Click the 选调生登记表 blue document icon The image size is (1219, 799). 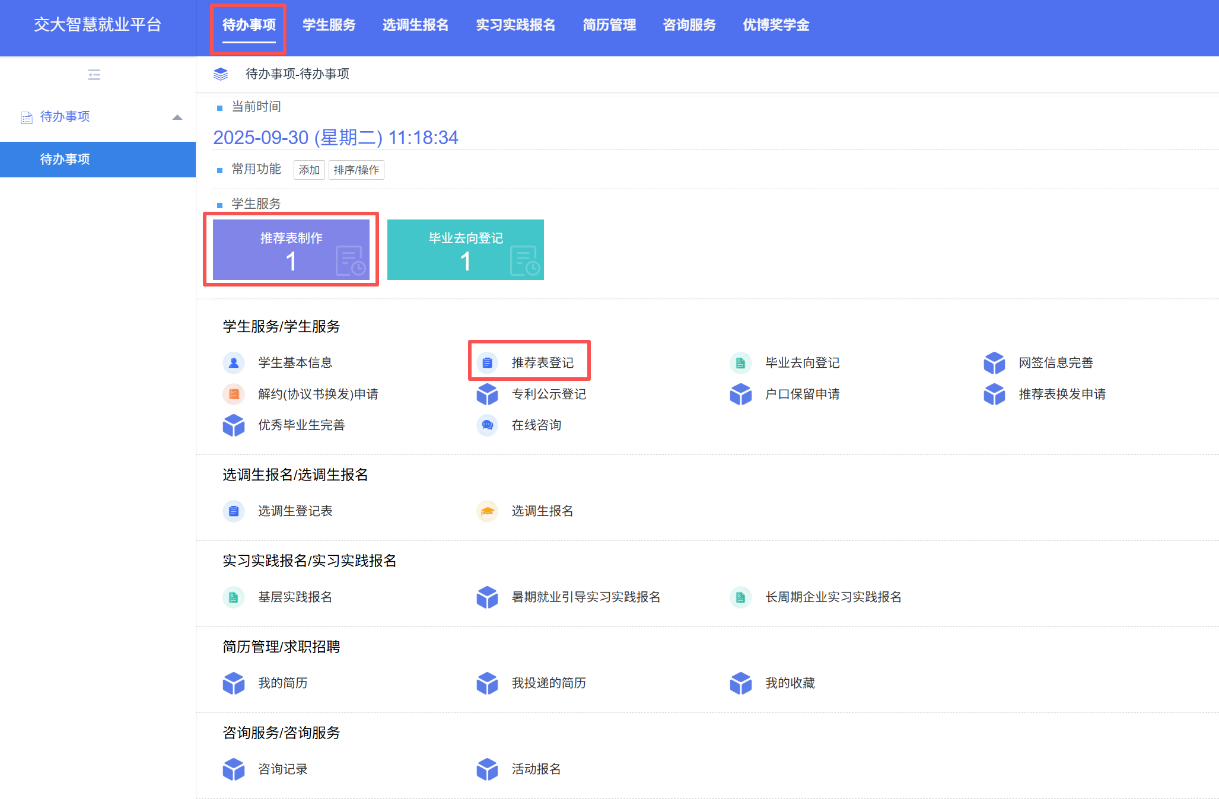(234, 511)
